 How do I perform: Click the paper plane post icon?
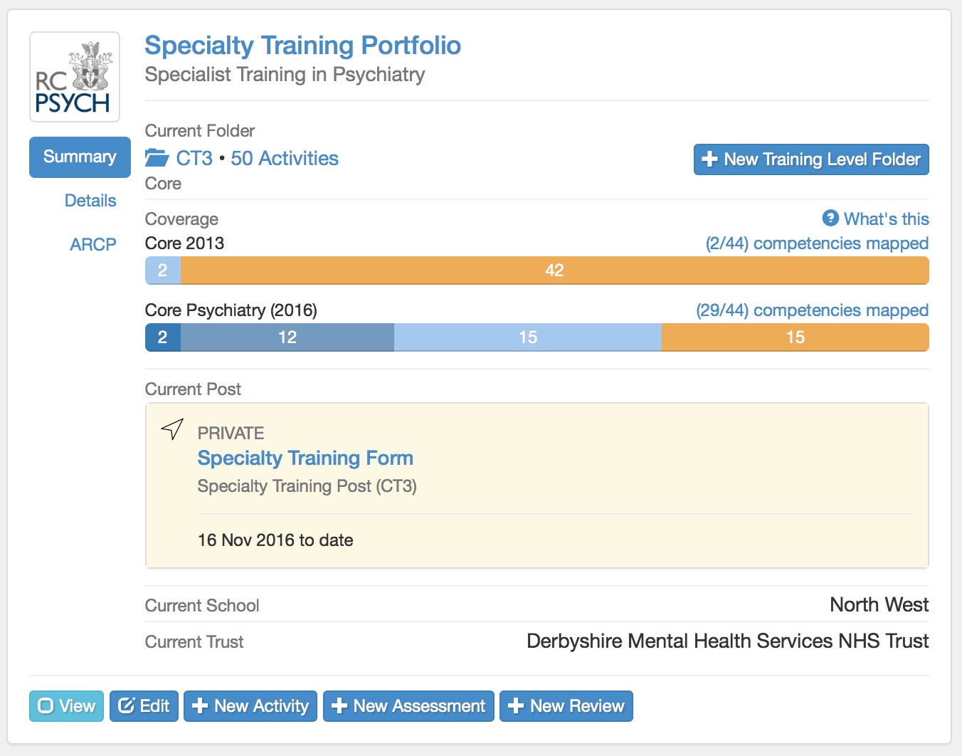[x=172, y=429]
